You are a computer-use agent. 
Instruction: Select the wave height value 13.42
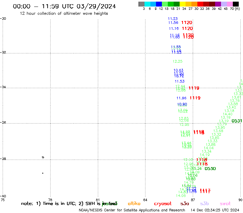point(231,107)
